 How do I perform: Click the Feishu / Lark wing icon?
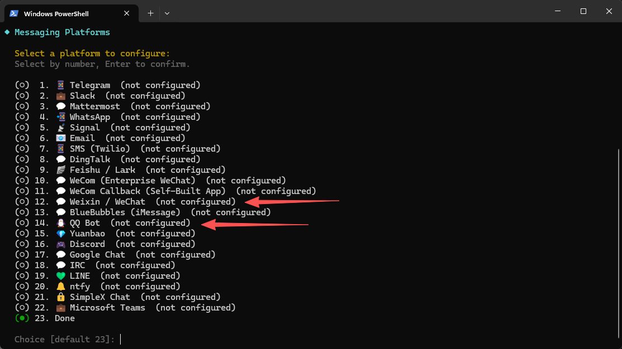(61, 170)
